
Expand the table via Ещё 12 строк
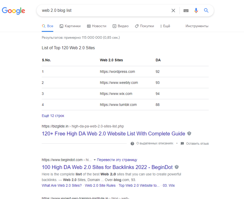[x=53, y=116]
